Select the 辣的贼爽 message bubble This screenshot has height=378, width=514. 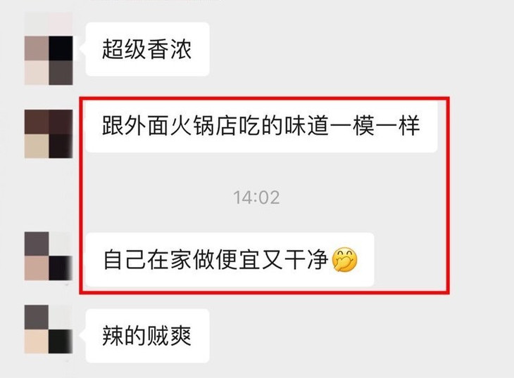148,336
